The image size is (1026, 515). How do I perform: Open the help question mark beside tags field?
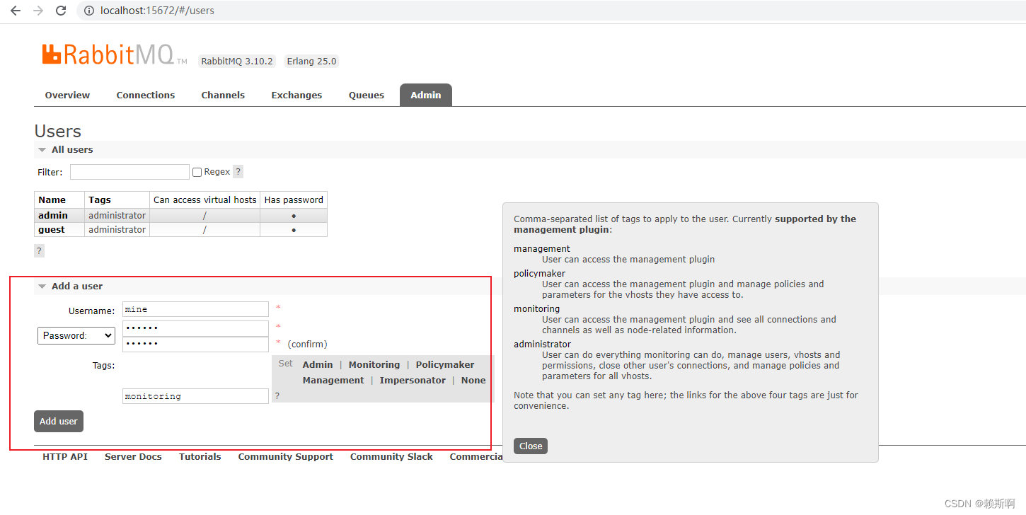(277, 396)
